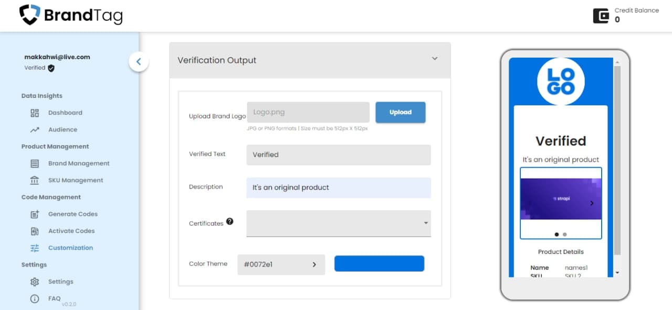Select SKU Management menu item
This screenshot has height=310, width=672.
[76, 180]
